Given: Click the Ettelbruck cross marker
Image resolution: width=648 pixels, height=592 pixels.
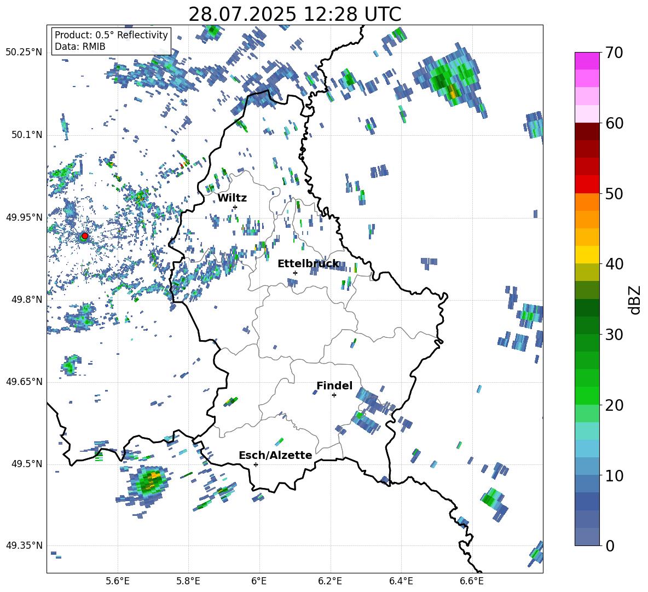Looking at the screenshot, I should click(295, 273).
